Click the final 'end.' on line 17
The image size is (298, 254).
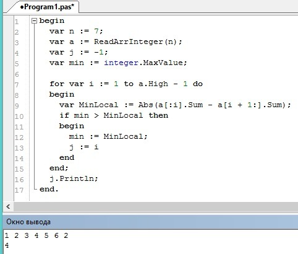(49, 189)
